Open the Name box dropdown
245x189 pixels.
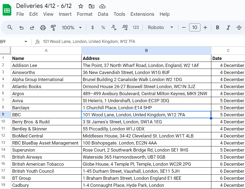[26, 41]
